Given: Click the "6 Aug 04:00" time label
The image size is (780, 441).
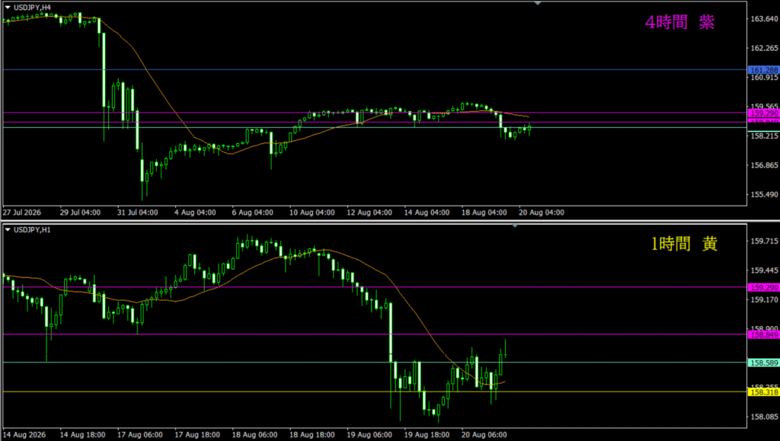Looking at the screenshot, I should 253,213.
